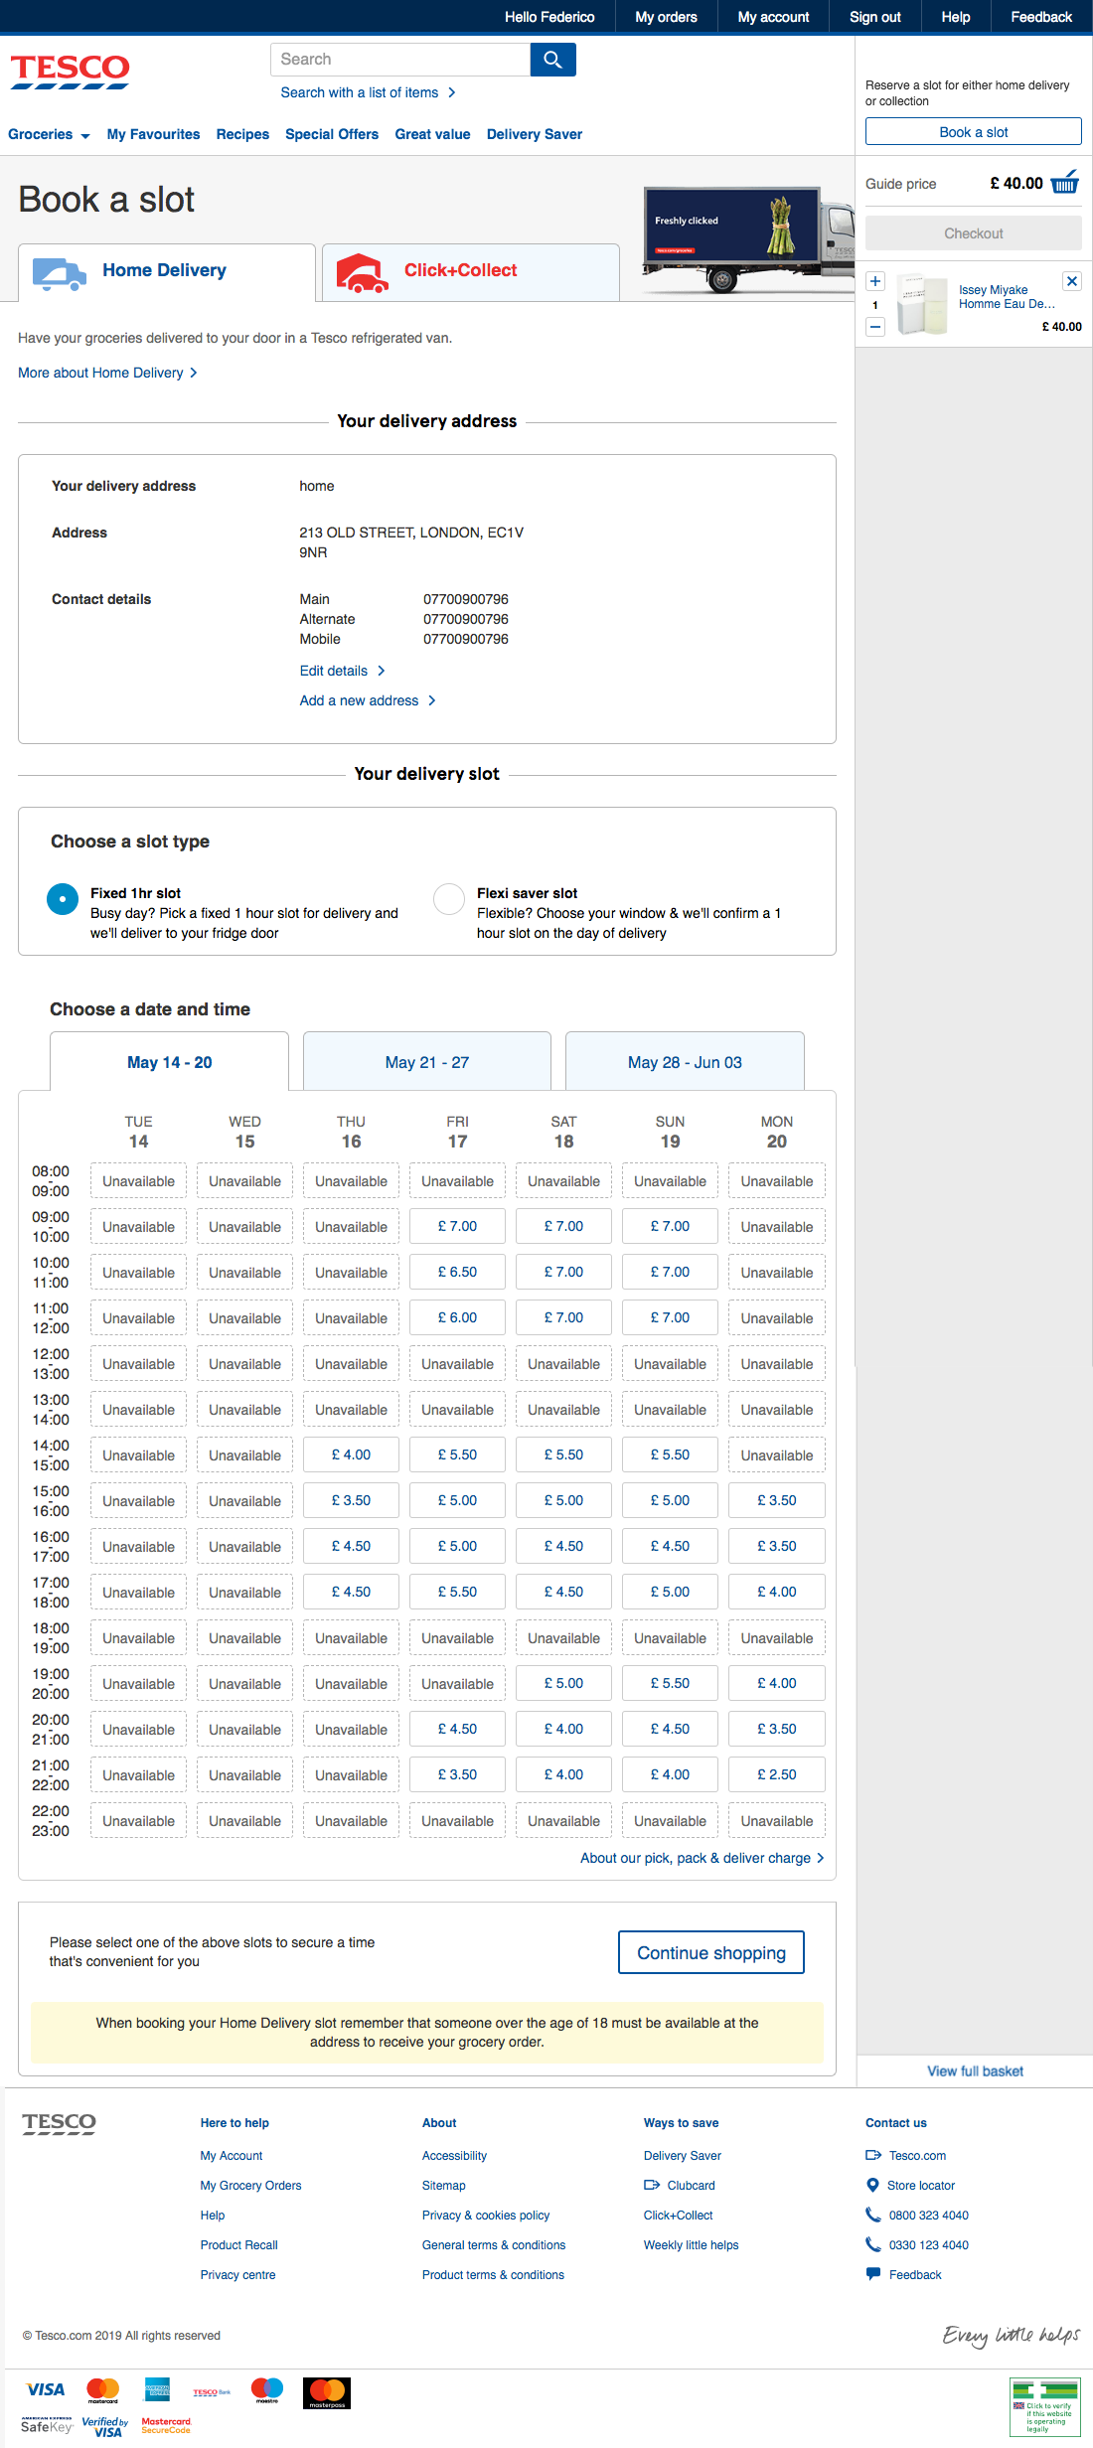Open Recipes menu item
Image resolution: width=1093 pixels, height=2448 pixels.
pos(242,134)
